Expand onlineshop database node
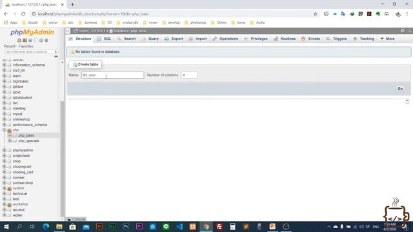Screen dimensions: 413x232 tap(5, 119)
